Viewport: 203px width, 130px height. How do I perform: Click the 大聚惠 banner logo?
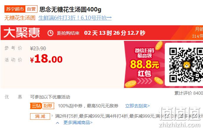22,33
